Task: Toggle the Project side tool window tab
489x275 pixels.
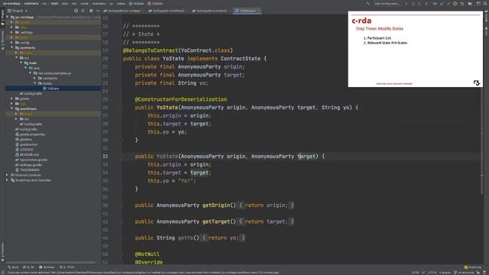Action: [x=2, y=17]
